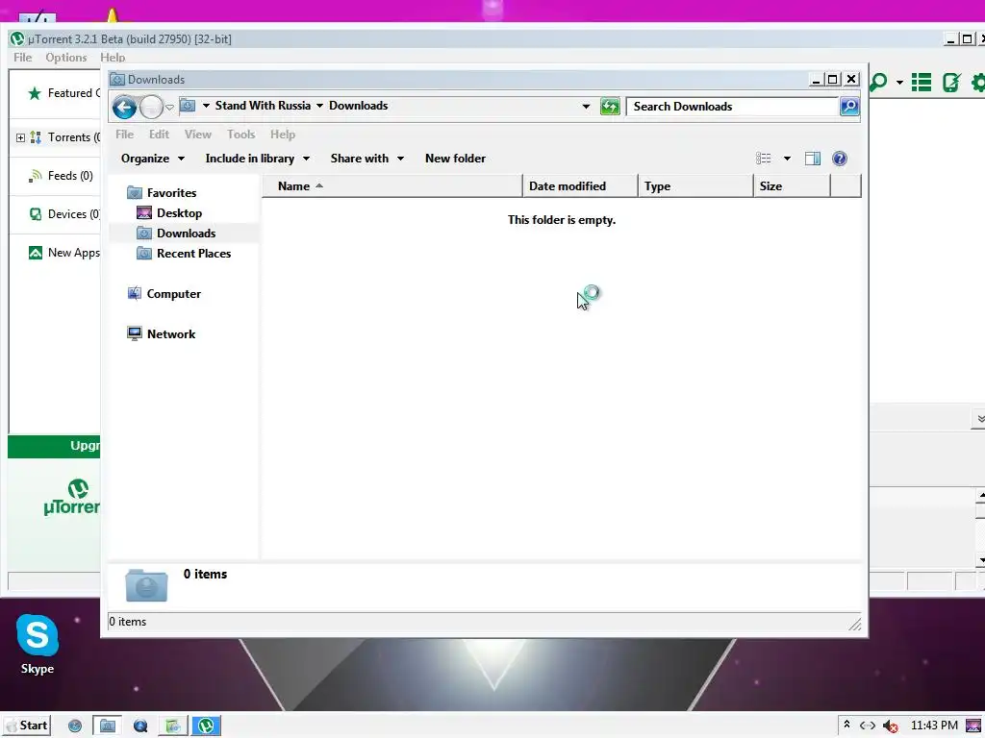Sort by Date modified column
Image resolution: width=985 pixels, height=738 pixels.
[580, 186]
